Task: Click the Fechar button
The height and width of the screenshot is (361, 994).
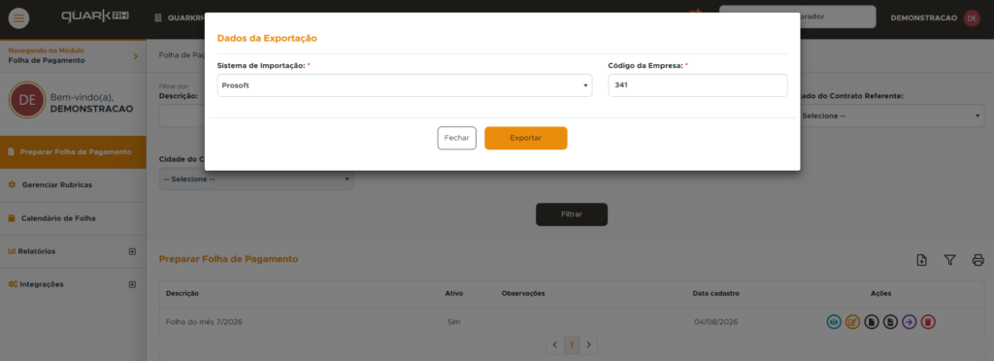Action: tap(456, 138)
